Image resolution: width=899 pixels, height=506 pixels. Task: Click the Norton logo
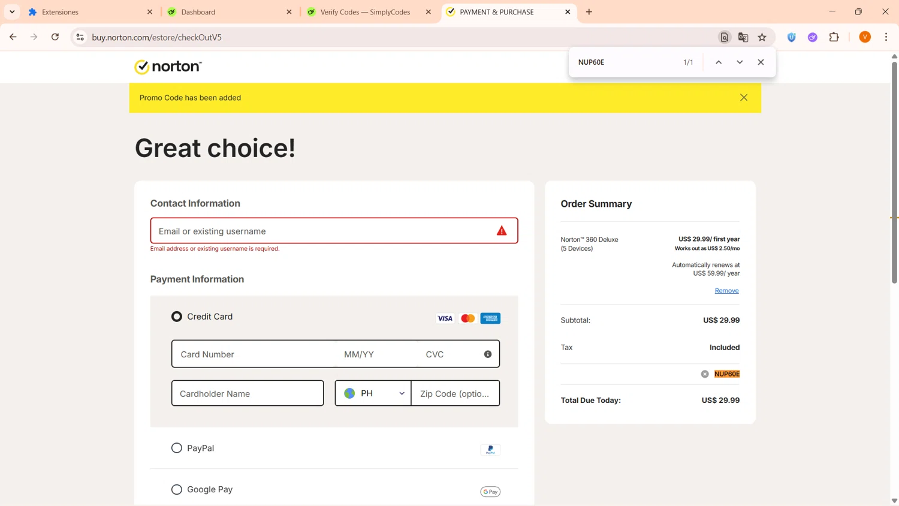(x=168, y=67)
